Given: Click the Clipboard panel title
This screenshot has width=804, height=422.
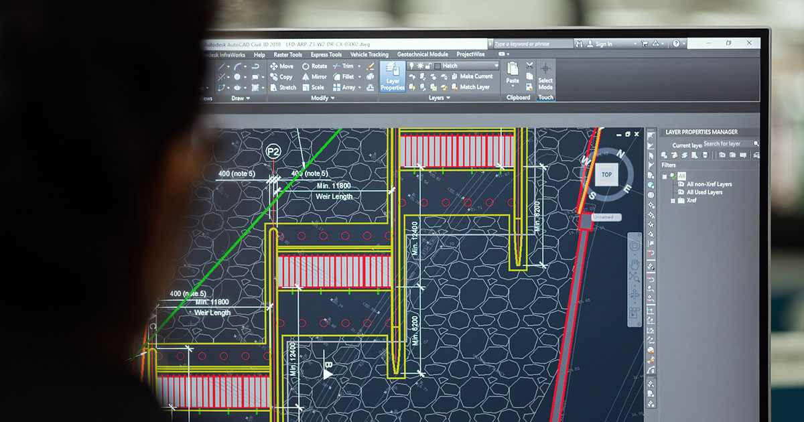Looking at the screenshot, I should (518, 98).
